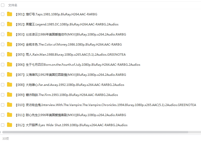The image size is (201, 141).
Task: Mark checkbox for [007] 义海雄风
Action: click(3, 75)
